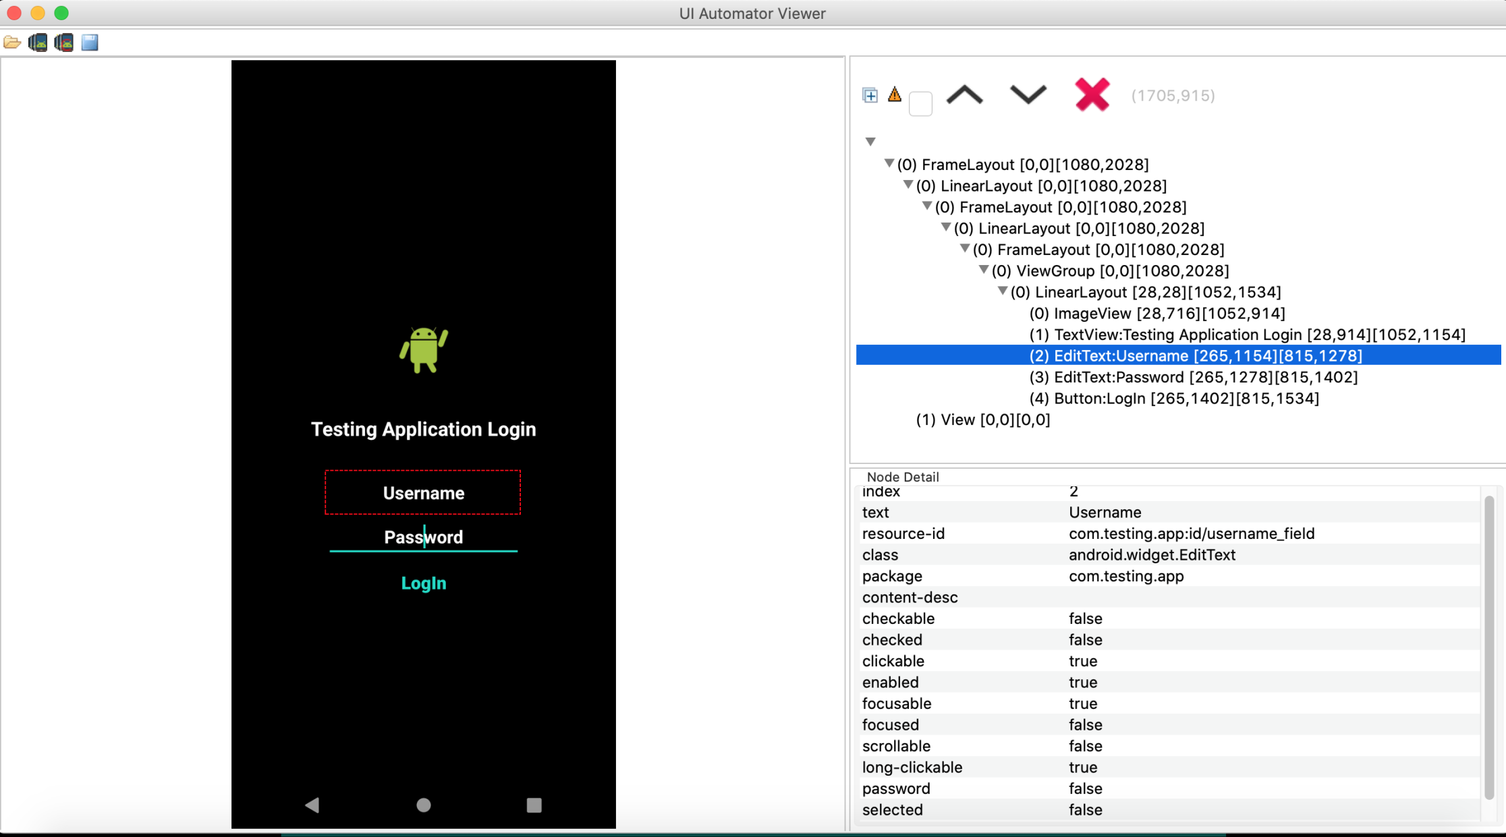The image size is (1506, 837).
Task: Collapse fifth-level FrameLayout triangle
Action: tap(965, 249)
